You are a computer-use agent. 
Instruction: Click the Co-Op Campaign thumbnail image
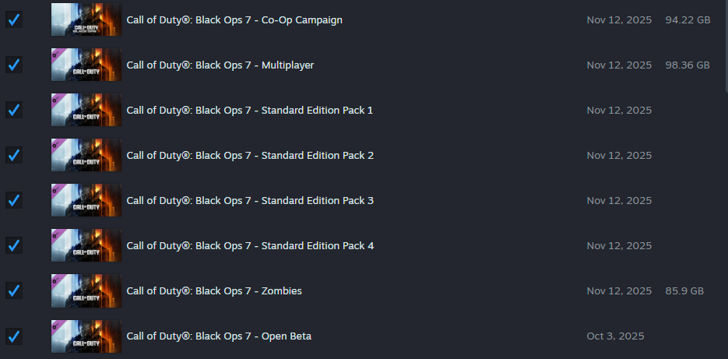pyautogui.click(x=86, y=20)
